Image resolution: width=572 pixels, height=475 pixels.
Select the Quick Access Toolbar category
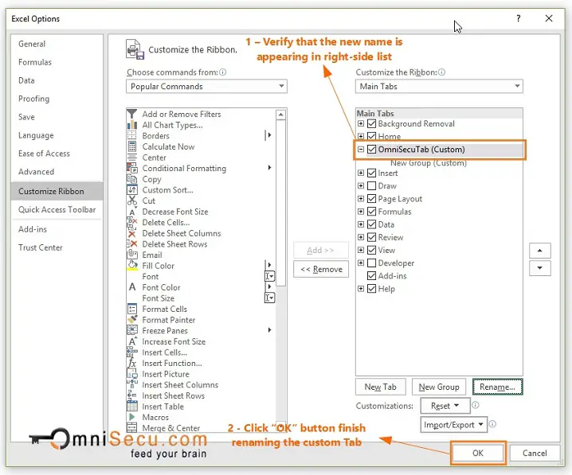57,209
